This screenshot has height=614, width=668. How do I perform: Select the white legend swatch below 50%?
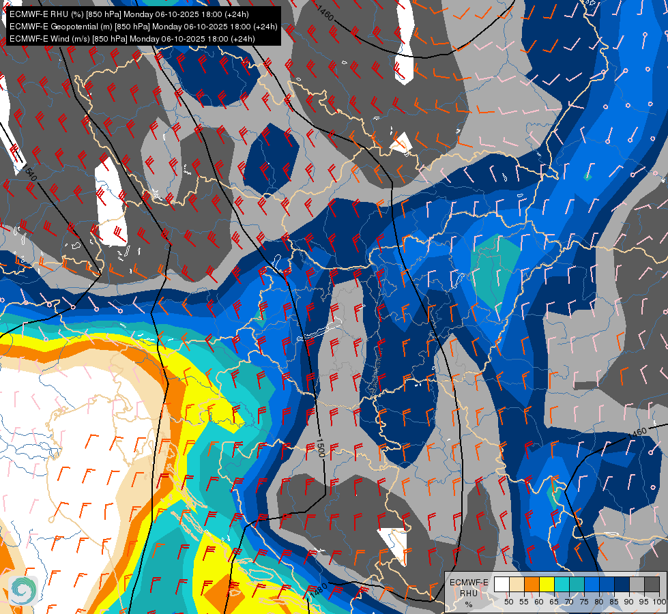[x=502, y=584]
